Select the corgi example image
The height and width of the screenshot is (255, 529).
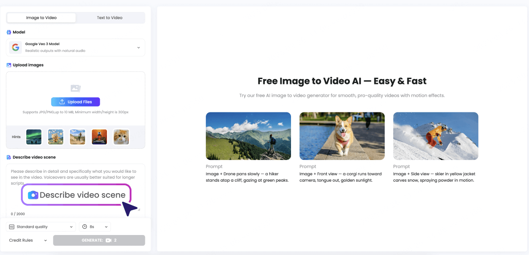pyautogui.click(x=342, y=136)
